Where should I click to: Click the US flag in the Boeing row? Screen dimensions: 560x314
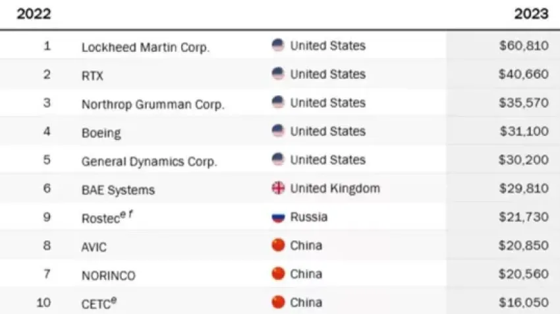pos(278,131)
